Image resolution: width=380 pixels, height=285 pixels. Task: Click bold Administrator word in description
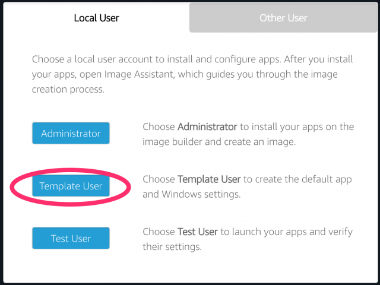click(207, 126)
